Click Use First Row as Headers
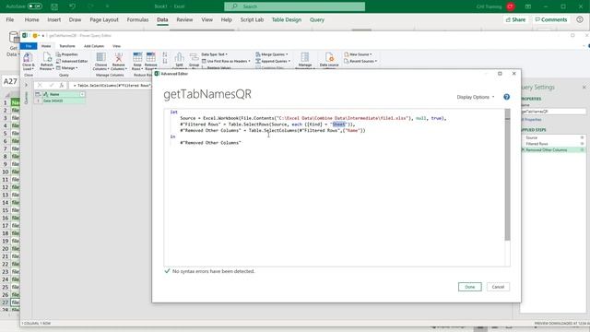This screenshot has height=332, width=590. pos(226,62)
